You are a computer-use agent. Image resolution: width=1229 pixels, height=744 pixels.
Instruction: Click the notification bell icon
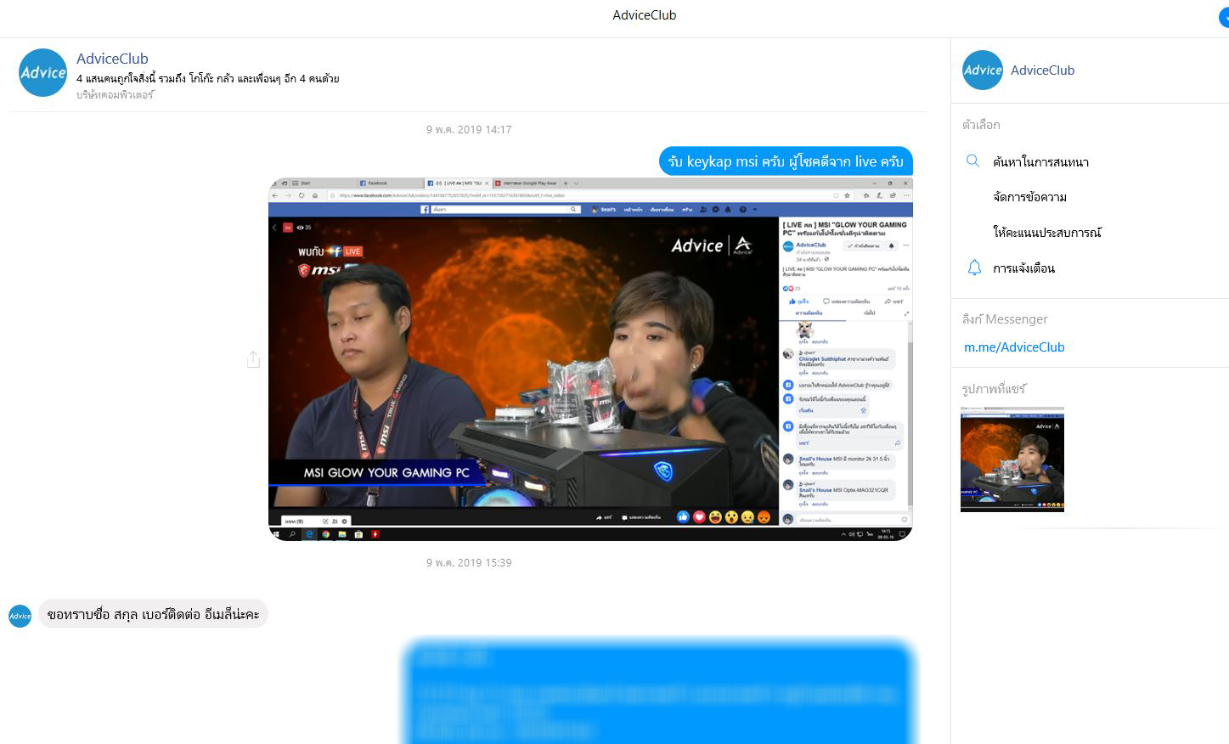pyautogui.click(x=974, y=268)
